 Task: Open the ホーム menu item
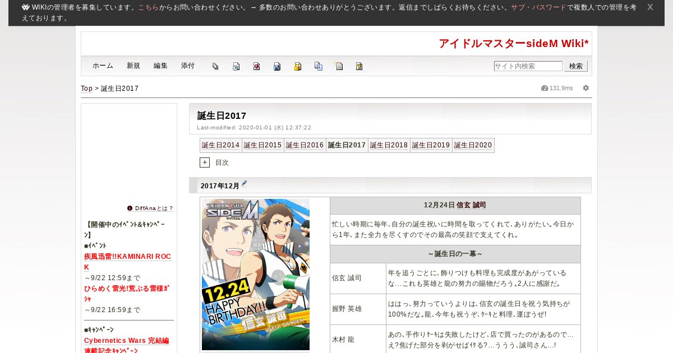point(103,66)
